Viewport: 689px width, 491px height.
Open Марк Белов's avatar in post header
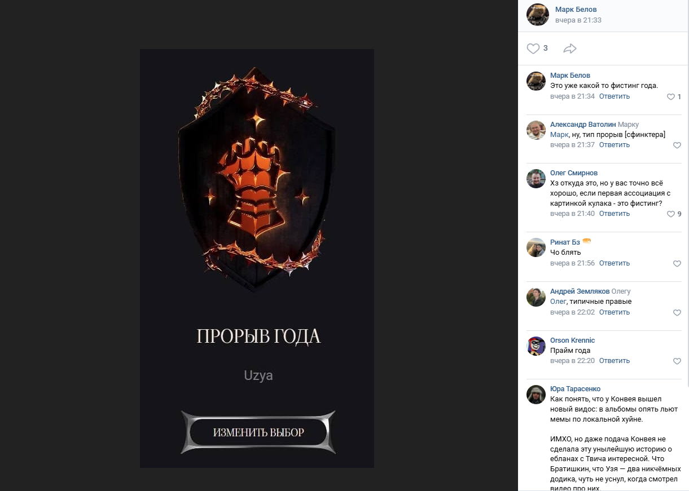point(538,15)
